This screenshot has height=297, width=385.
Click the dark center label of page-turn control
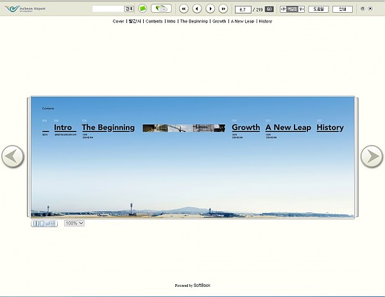(x=292, y=10)
